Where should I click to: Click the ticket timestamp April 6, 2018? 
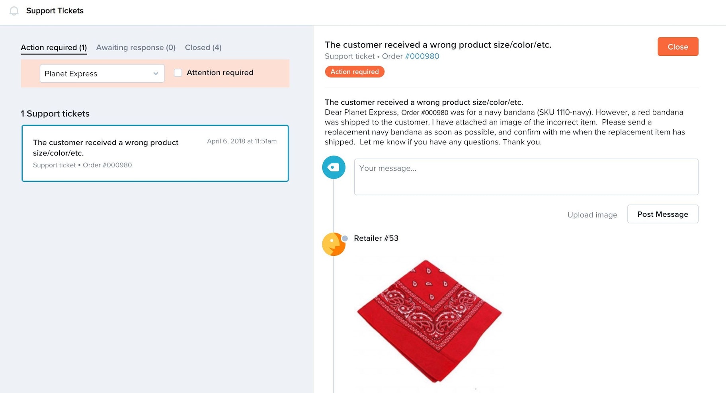click(242, 141)
